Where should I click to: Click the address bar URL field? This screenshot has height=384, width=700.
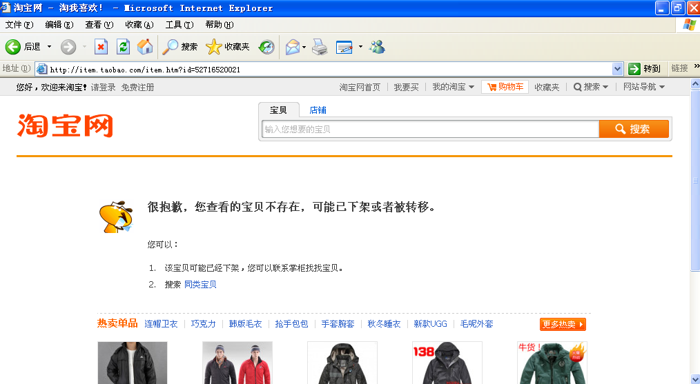tap(331, 69)
